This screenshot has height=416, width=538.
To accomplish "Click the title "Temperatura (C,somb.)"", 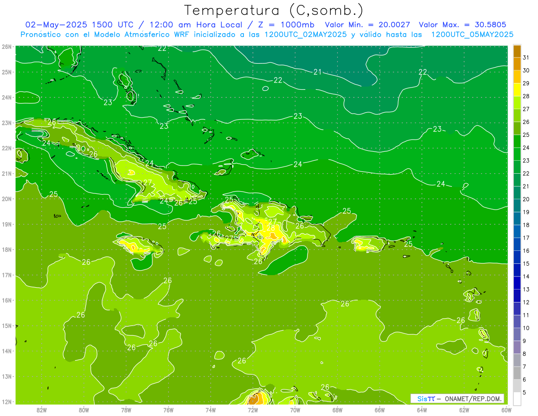I will (x=274, y=10).
